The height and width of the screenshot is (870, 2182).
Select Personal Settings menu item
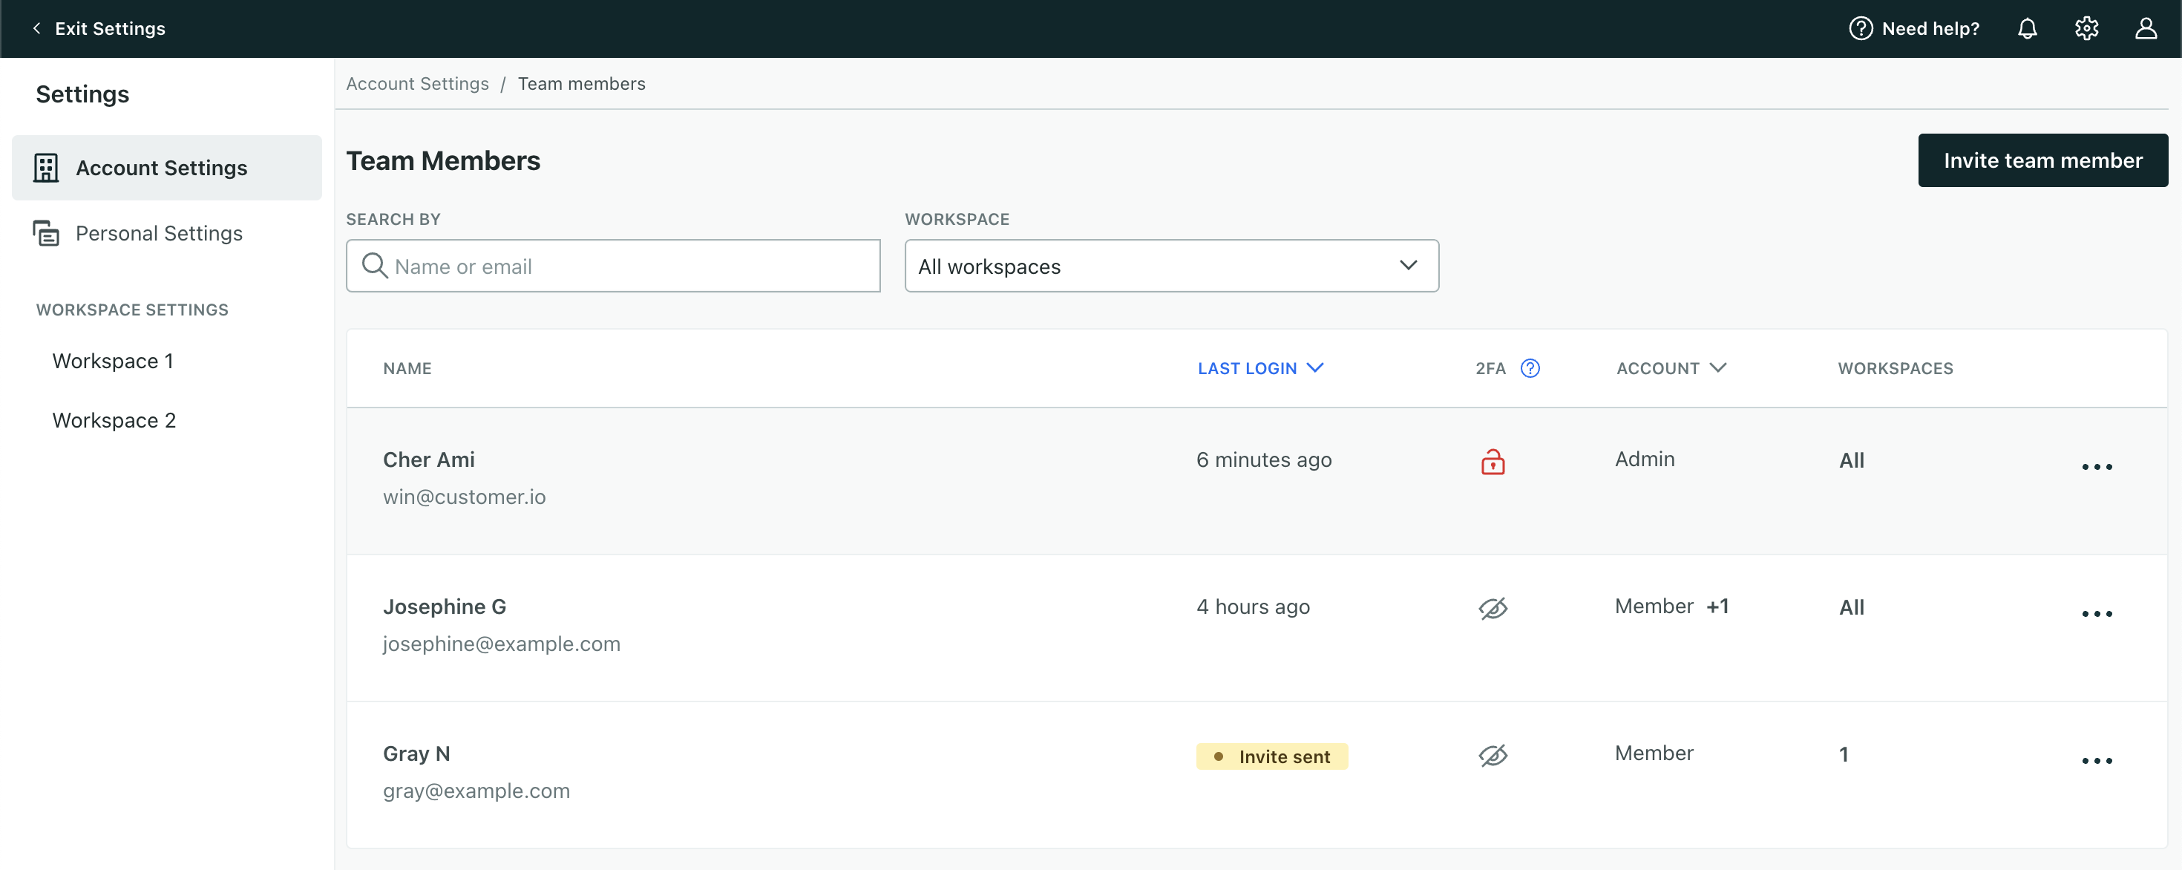point(159,232)
